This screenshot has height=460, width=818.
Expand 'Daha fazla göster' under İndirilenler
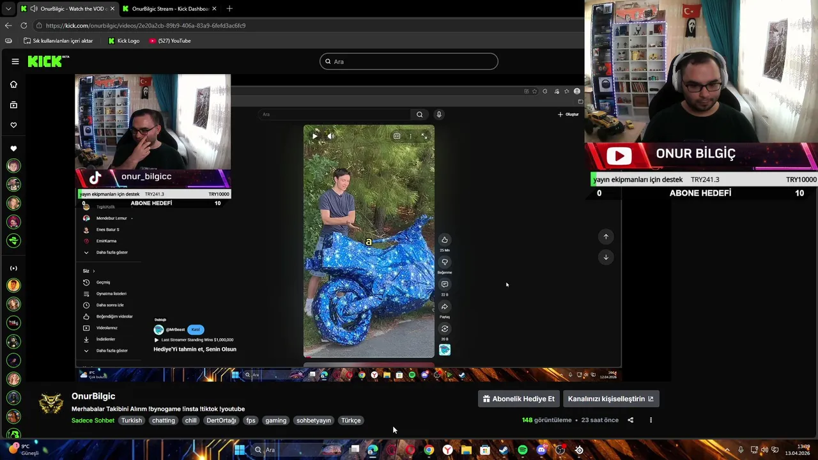[x=107, y=351]
